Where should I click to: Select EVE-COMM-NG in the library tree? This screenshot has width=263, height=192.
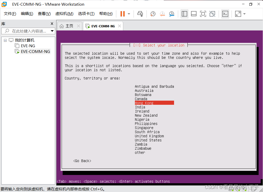35,52
